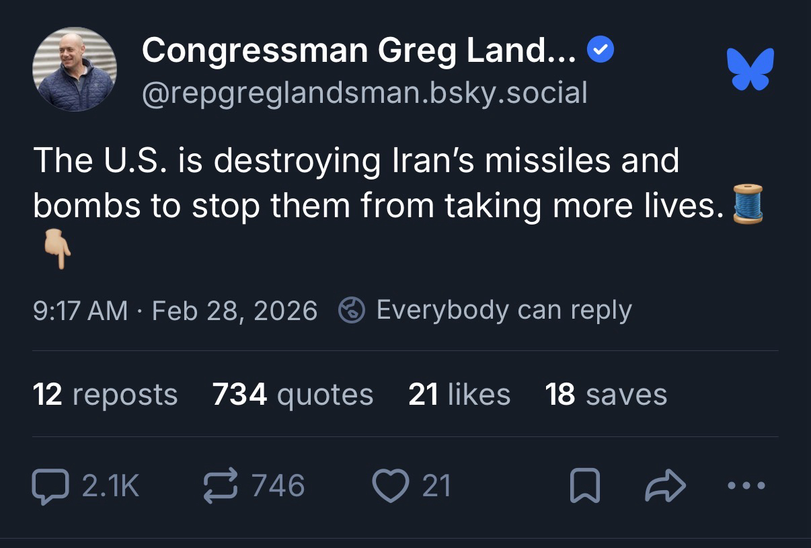Screen dimensions: 811x548
Task: Click the Bluesky butterfly logo
Action: coord(750,69)
